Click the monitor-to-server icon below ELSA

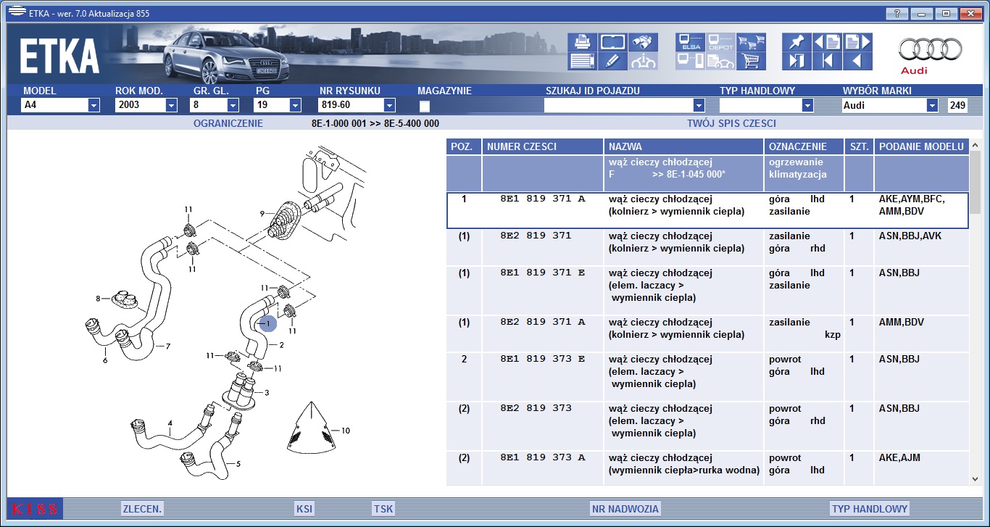[691, 61]
